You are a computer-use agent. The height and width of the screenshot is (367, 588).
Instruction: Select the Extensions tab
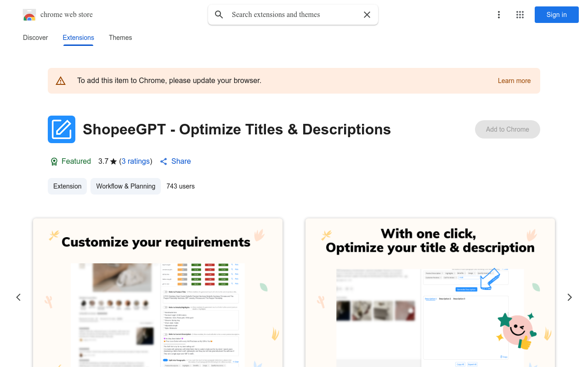(79, 38)
